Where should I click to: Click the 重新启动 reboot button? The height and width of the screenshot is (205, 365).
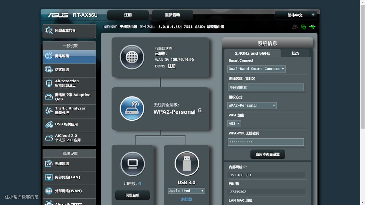pos(172,15)
